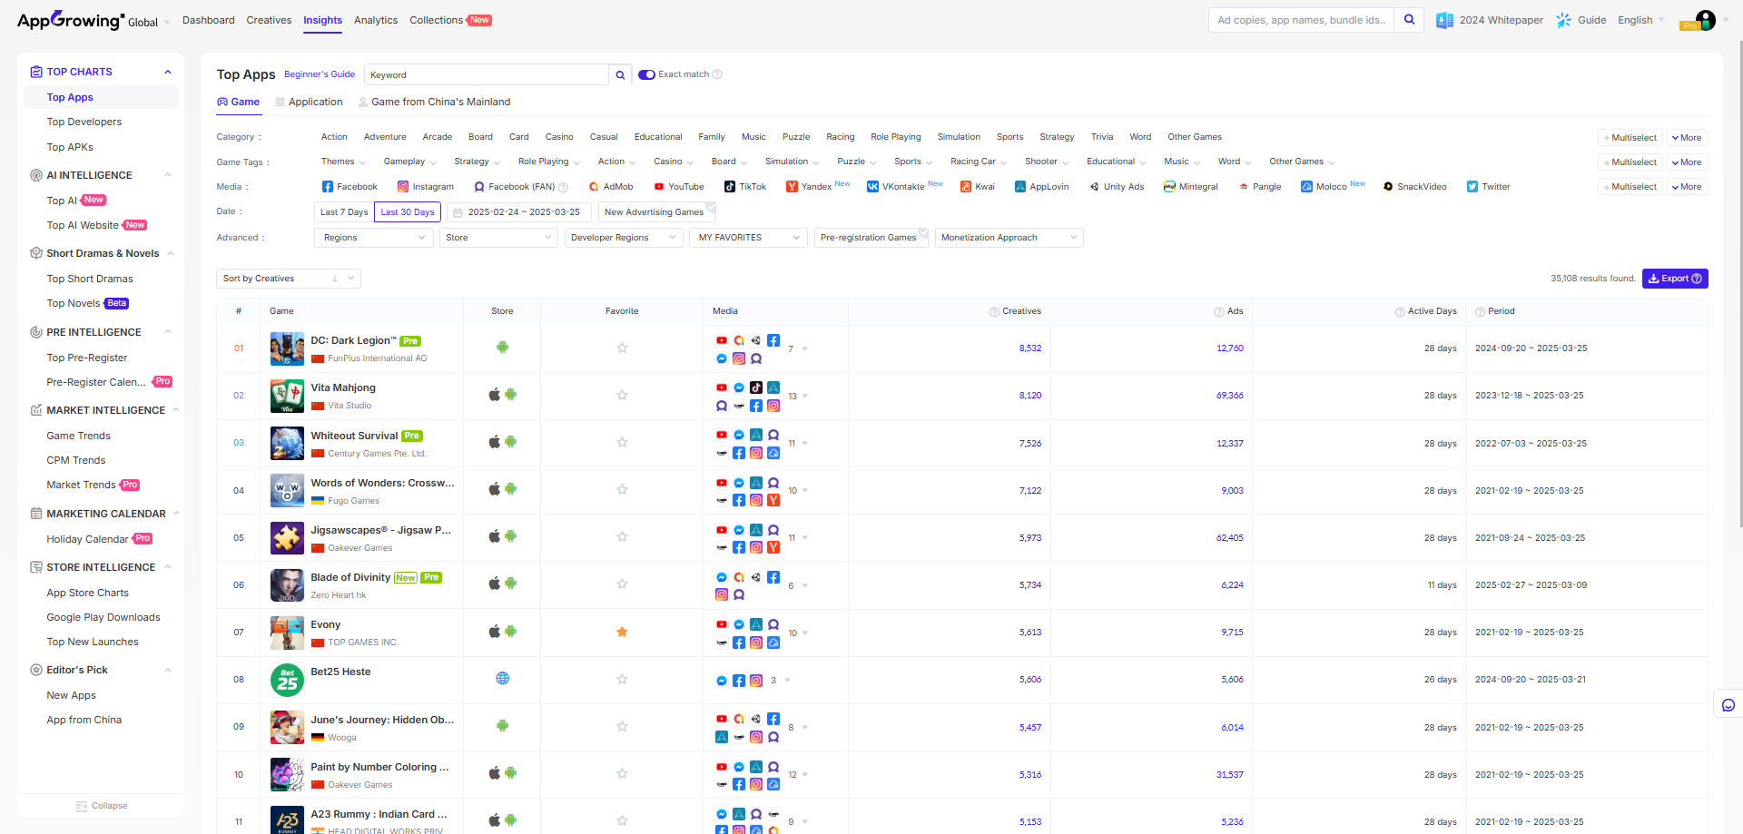Open the Vita Mahjong app icon
The height and width of the screenshot is (834, 1743).
pos(287,396)
